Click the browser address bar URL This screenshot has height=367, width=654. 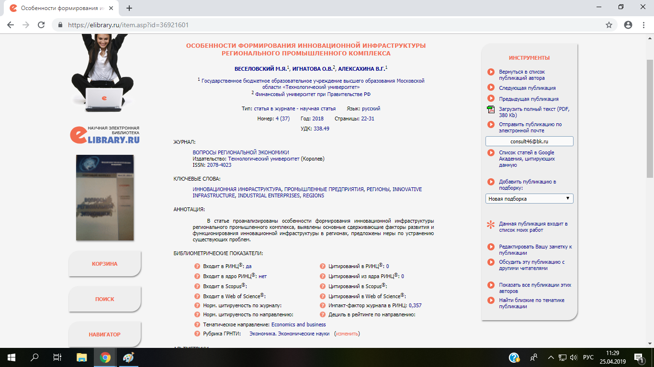[x=128, y=25]
